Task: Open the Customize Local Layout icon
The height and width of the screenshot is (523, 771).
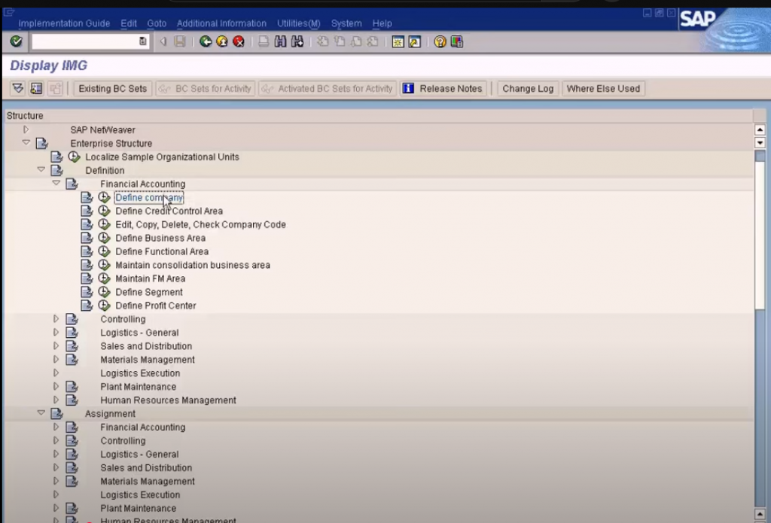Action: [x=457, y=42]
